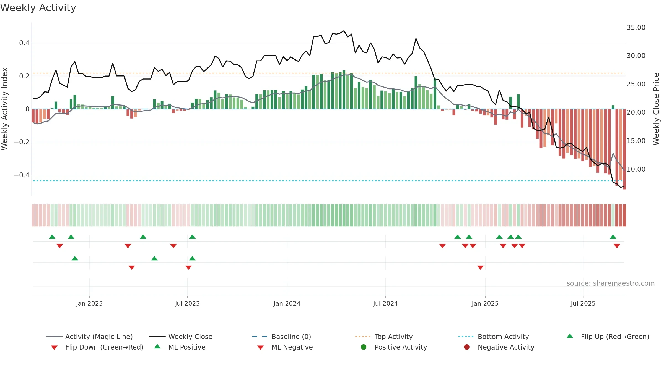Click the Jul 2023 axis label
This screenshot has width=664, height=373.
pyautogui.click(x=187, y=303)
